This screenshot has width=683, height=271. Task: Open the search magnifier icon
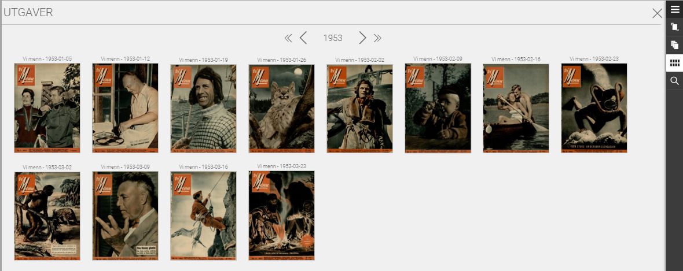pyautogui.click(x=674, y=81)
